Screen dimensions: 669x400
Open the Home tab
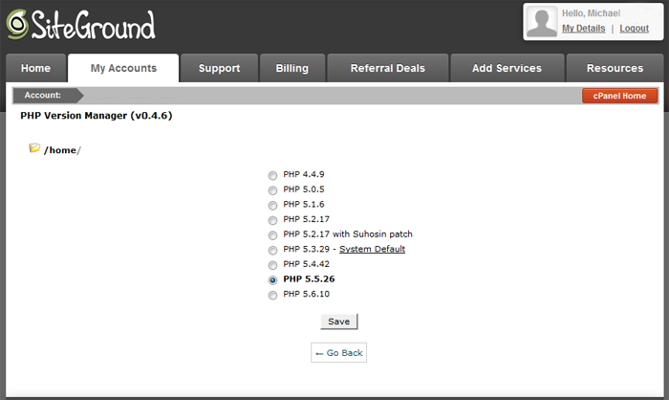36,68
